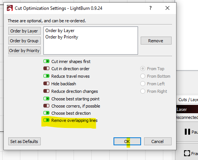Select Order by Priority list entry
Image resolution: width=198 pixels, height=160 pixels.
pos(62,37)
